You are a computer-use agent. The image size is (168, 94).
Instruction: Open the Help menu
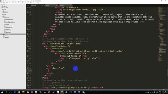pos(38,3)
